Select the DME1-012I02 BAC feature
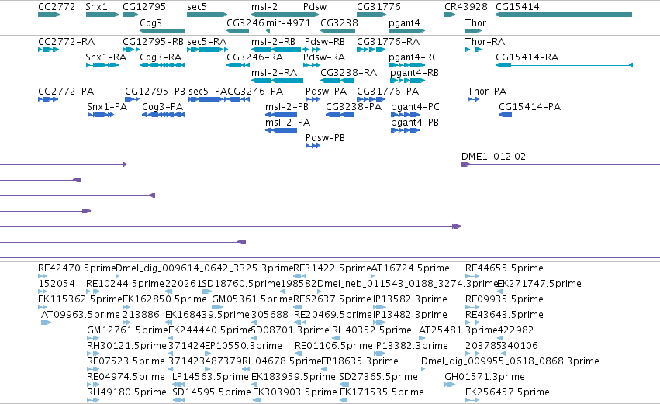 click(561, 164)
